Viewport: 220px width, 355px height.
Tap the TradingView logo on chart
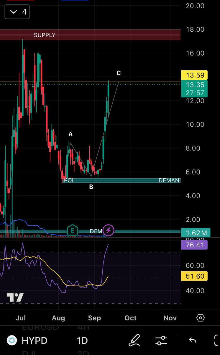click(x=15, y=297)
